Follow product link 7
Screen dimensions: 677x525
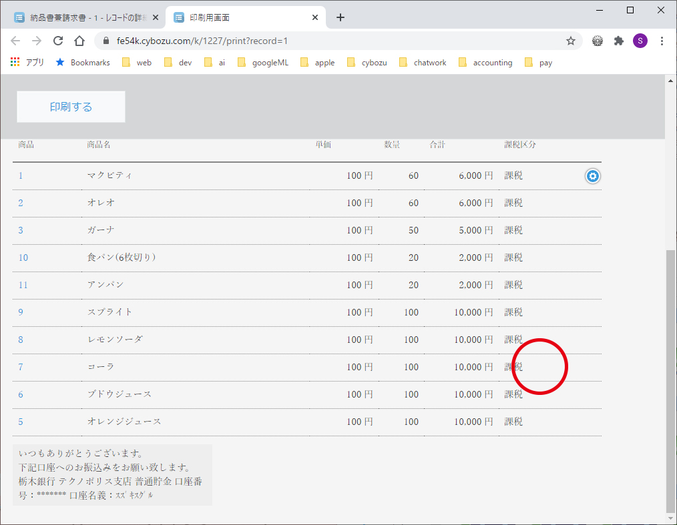21,367
